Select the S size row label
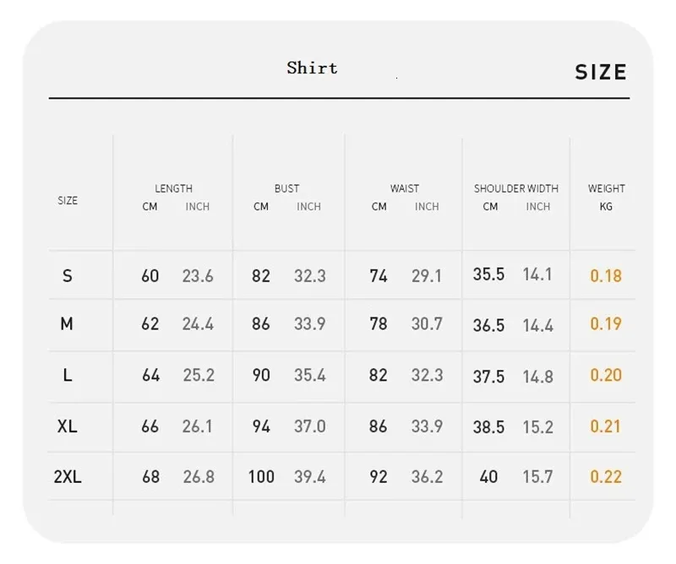Image resolution: width=676 pixels, height=564 pixels. click(x=68, y=276)
